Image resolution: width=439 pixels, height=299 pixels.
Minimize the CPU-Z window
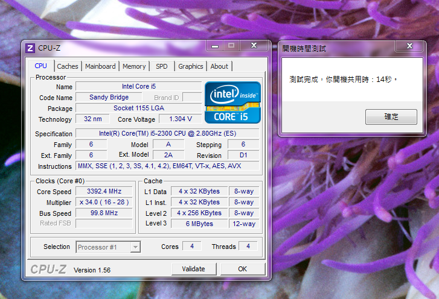(x=215, y=46)
